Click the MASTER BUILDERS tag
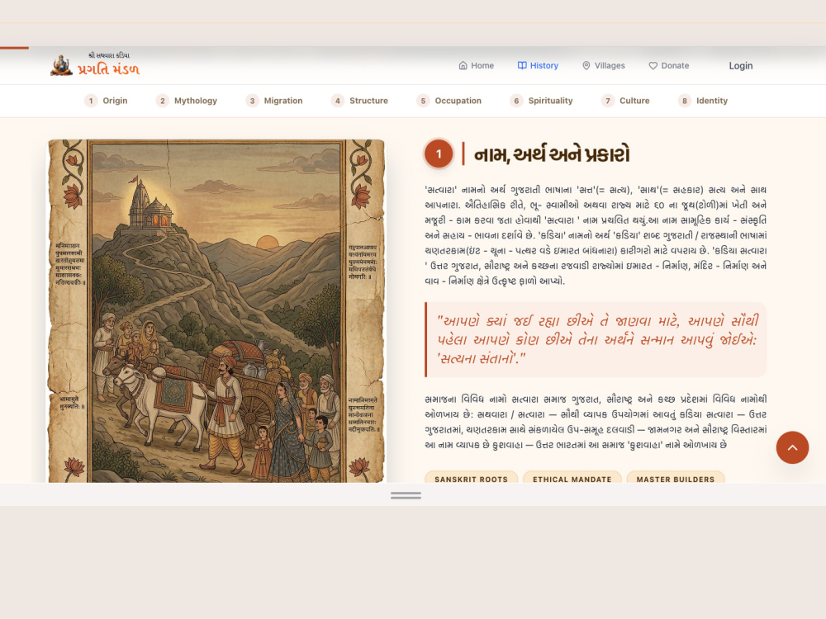Screen dimensions: 826x619 tap(676, 478)
